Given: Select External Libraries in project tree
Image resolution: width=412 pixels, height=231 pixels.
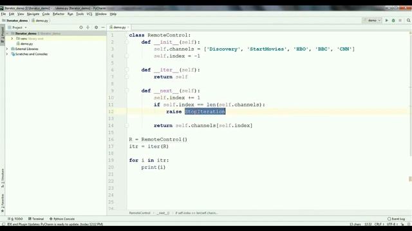Looking at the screenshot, I should (x=24, y=49).
